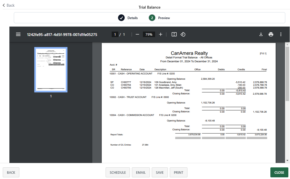The image size is (290, 179).
Task: Click the Back link at top left
Action: click(x=8, y=5)
